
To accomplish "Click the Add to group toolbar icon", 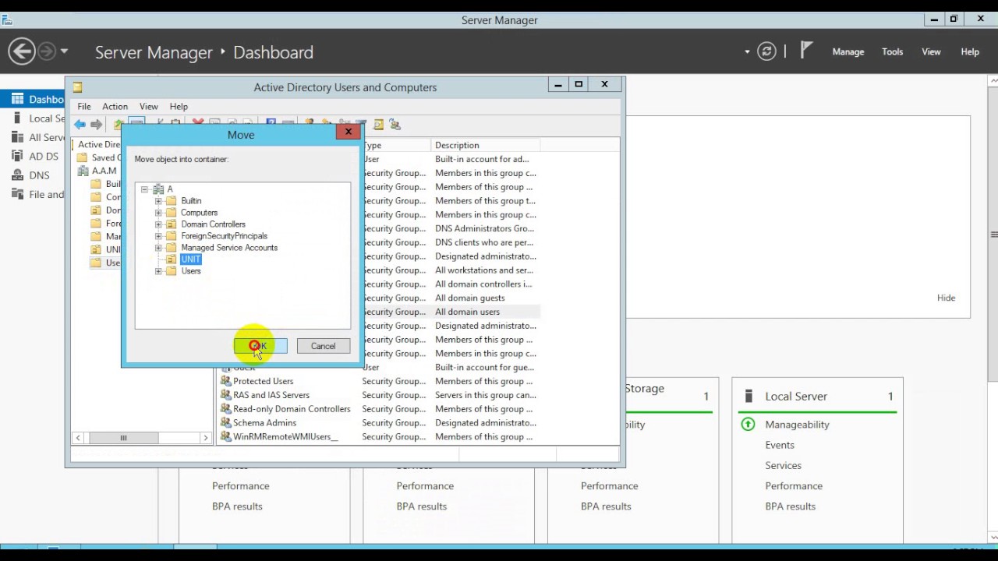I will click(395, 124).
